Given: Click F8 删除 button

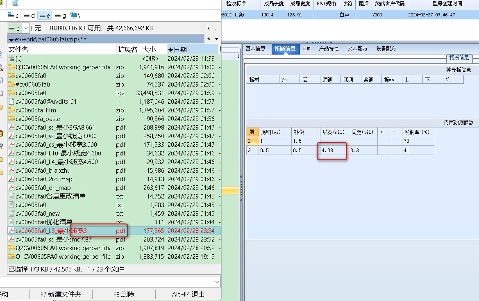Looking at the screenshot, I should 124,294.
